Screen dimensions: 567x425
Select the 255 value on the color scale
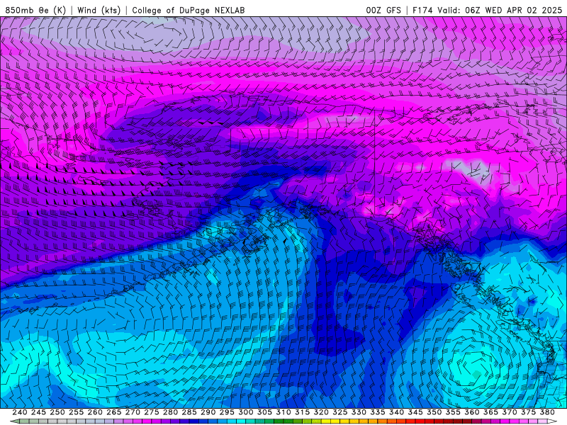pos(76,412)
